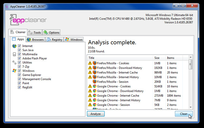Select the Registry sub-tab
The height and width of the screenshot is (128, 204).
coord(54,39)
